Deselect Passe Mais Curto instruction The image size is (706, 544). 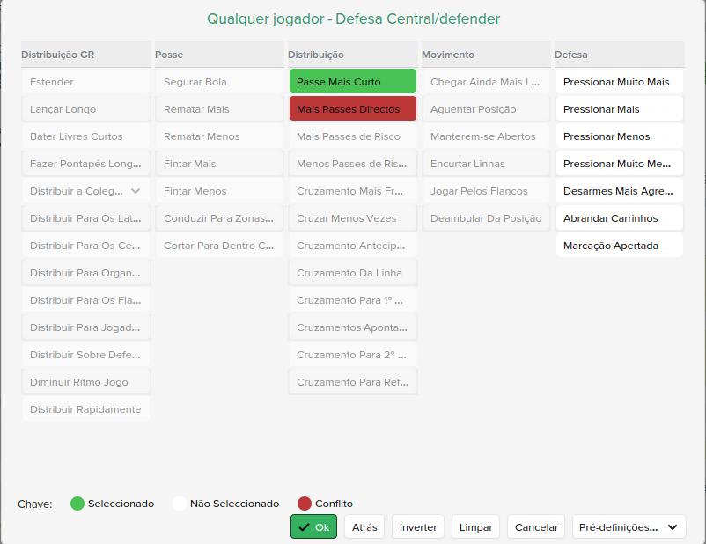point(352,82)
